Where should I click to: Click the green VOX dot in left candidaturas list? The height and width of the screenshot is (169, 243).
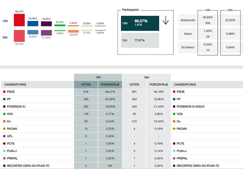tap(4, 114)
